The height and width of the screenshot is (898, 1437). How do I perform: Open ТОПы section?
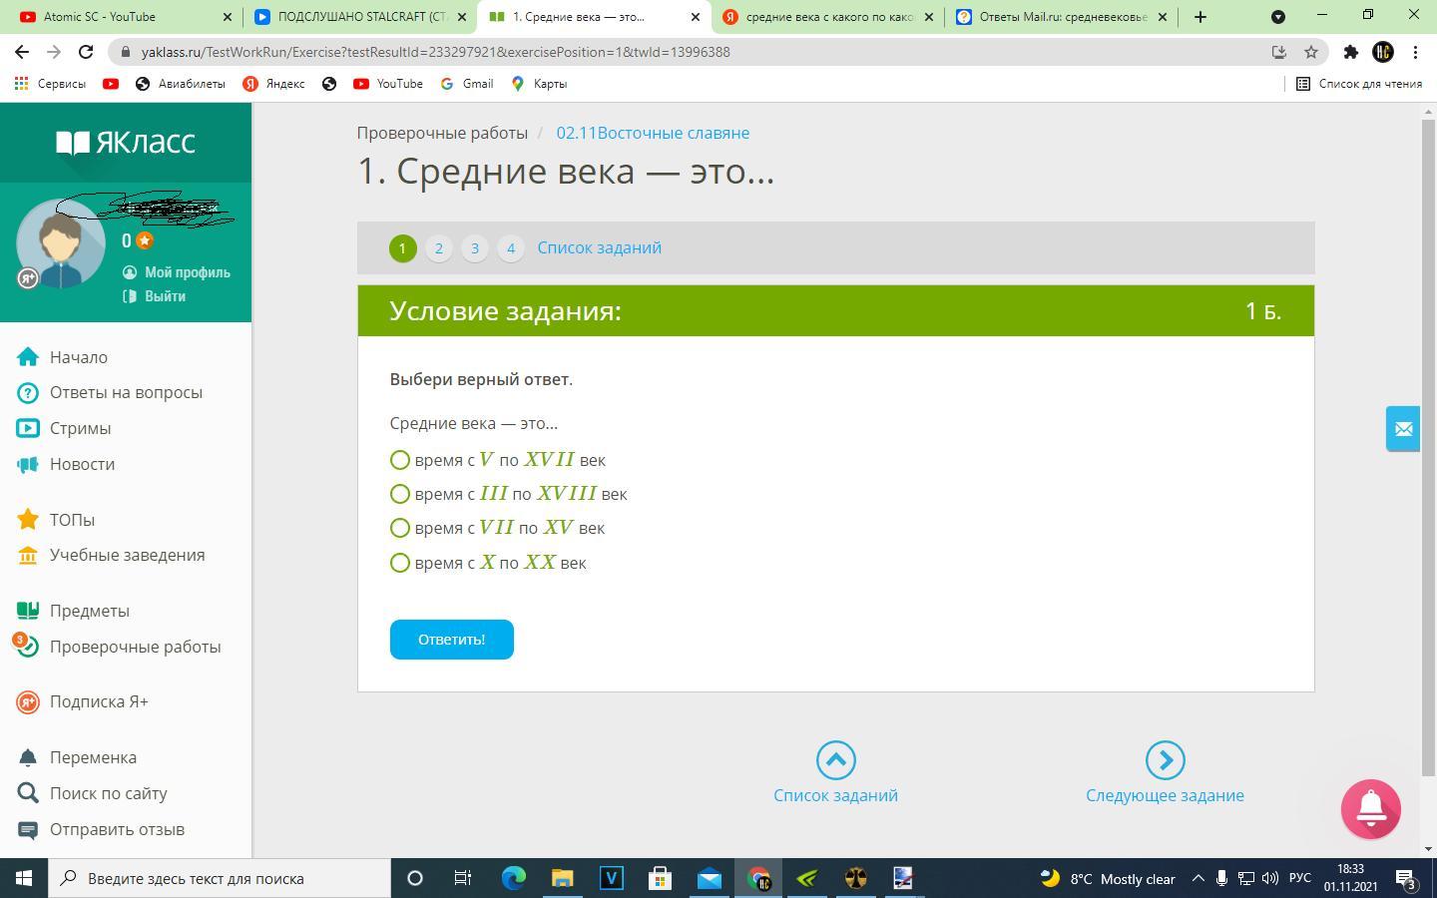click(72, 520)
